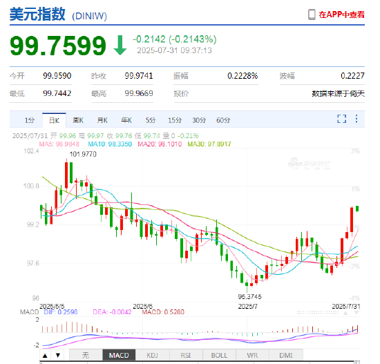Select the 60分 timeframe tab
Viewport: 380px width, 364px height.
pos(223,120)
